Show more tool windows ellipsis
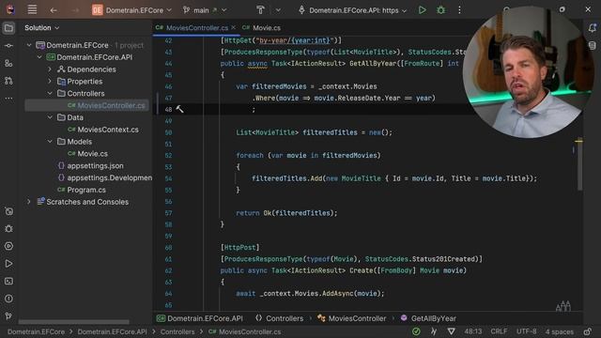The width and height of the screenshot is (601, 338). [x=8, y=99]
